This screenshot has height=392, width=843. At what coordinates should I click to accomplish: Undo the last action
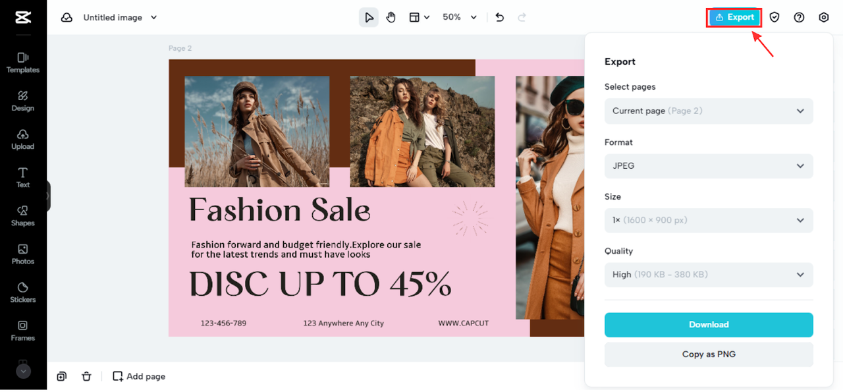pyautogui.click(x=500, y=18)
